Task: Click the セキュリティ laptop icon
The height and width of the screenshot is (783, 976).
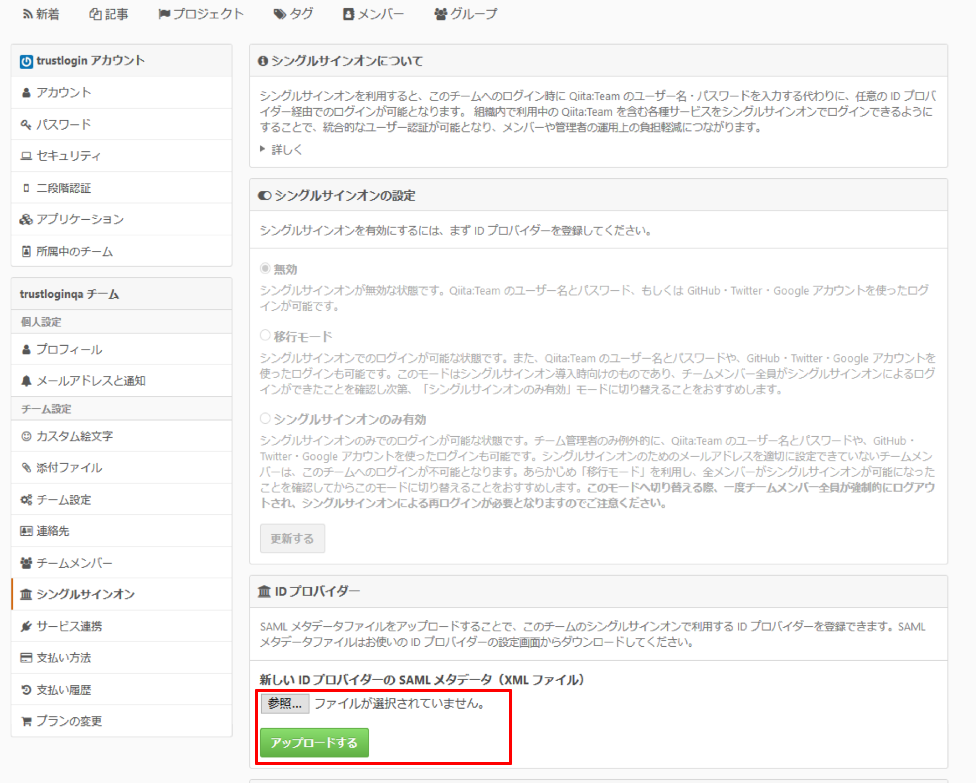Action: click(26, 156)
